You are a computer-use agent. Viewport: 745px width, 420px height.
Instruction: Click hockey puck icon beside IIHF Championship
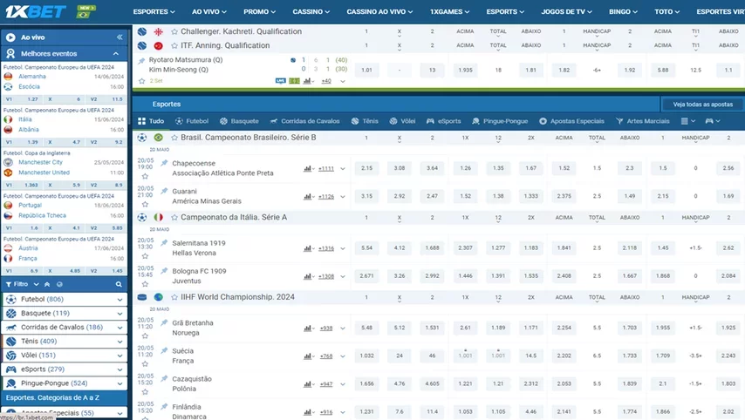click(142, 297)
